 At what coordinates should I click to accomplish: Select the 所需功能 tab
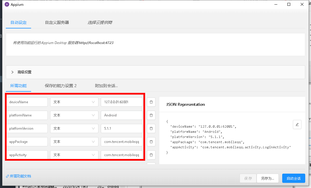click(x=18, y=86)
